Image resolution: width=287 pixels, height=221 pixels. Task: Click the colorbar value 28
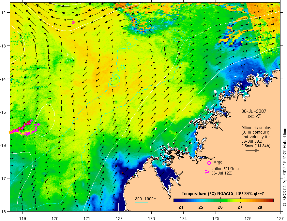coord(260,207)
